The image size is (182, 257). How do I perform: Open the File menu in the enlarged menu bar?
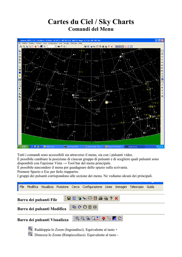[x=22, y=187]
